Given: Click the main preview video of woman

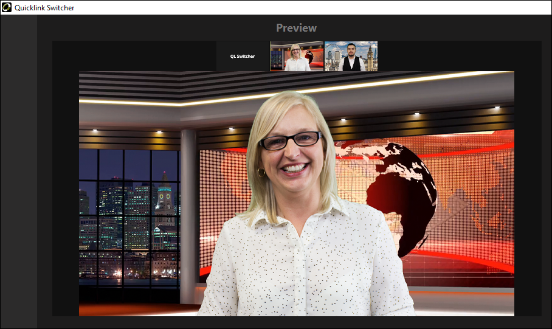Looking at the screenshot, I should pos(297,194).
